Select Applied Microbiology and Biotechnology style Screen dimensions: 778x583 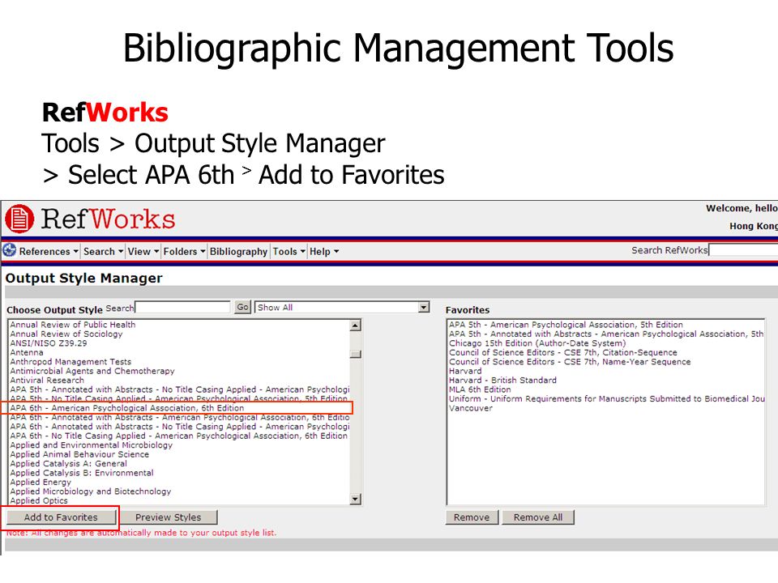90,492
